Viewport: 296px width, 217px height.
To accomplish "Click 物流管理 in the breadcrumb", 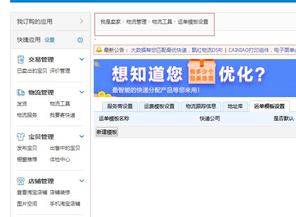I will click(136, 22).
